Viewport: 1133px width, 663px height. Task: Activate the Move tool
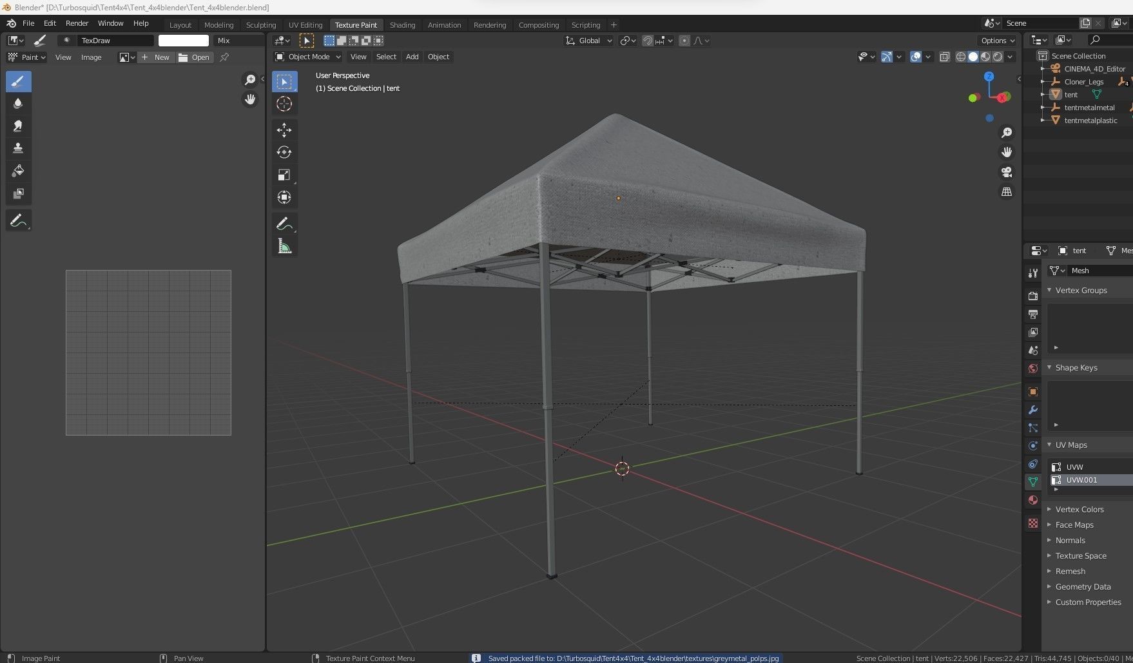[284, 130]
